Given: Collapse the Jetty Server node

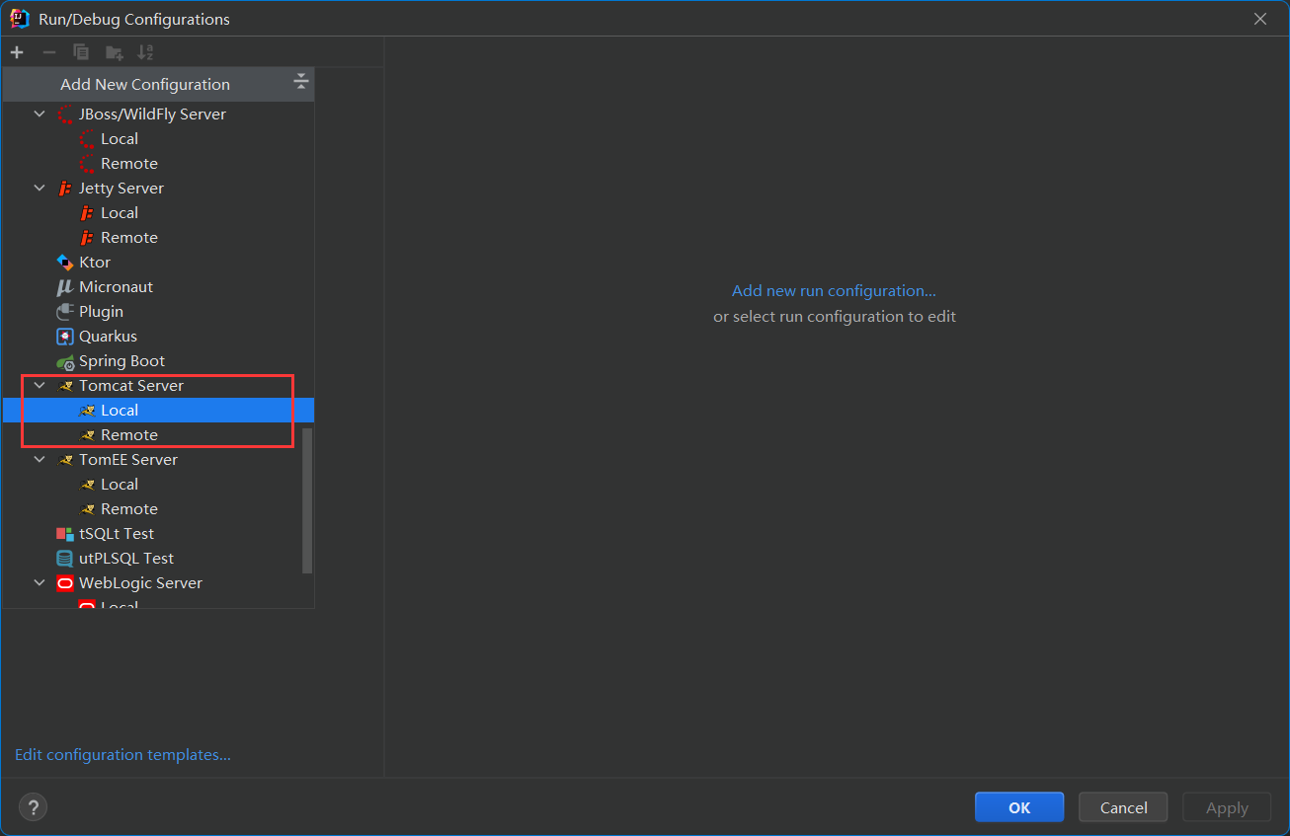Looking at the screenshot, I should tap(40, 189).
